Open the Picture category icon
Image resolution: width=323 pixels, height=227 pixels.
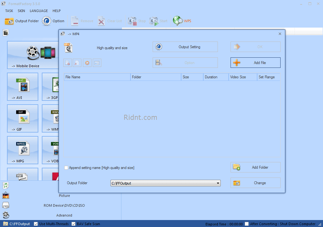6,196
